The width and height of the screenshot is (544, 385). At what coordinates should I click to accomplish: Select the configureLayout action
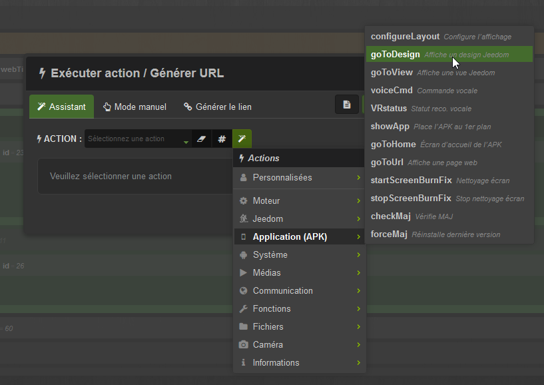pos(449,37)
